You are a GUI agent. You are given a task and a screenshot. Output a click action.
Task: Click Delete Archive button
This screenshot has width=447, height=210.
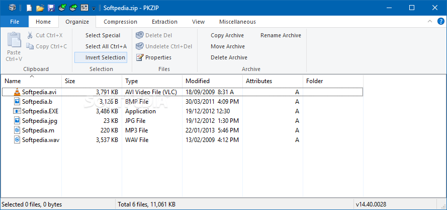click(x=229, y=57)
